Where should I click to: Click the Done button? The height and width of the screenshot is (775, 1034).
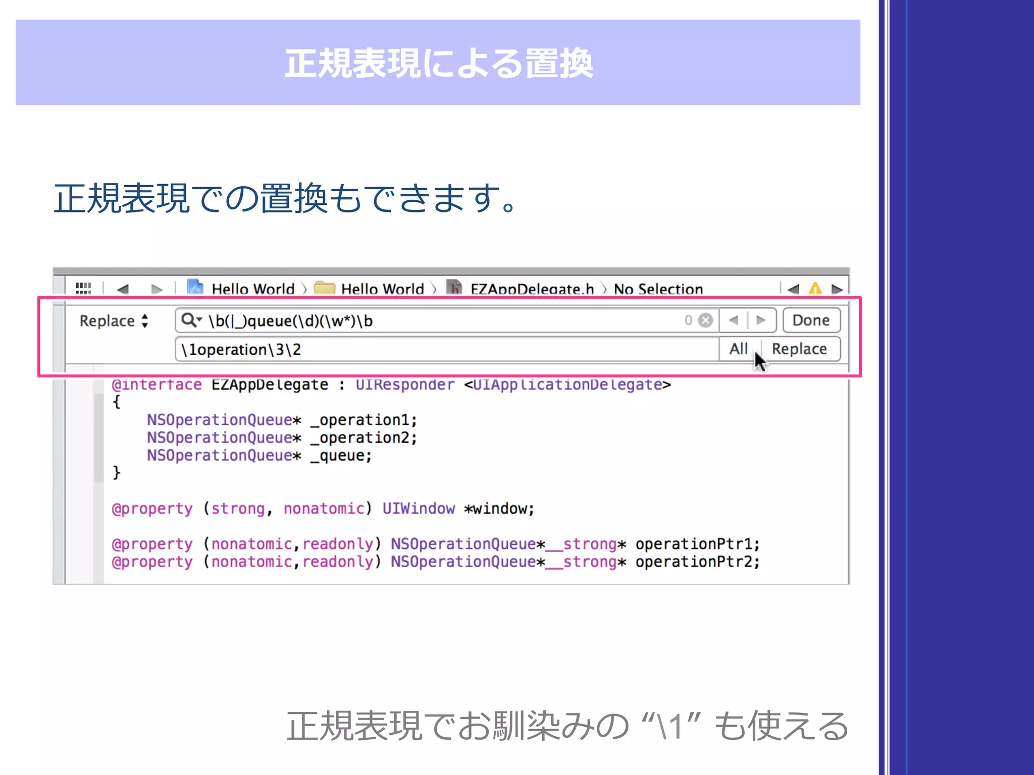[811, 320]
